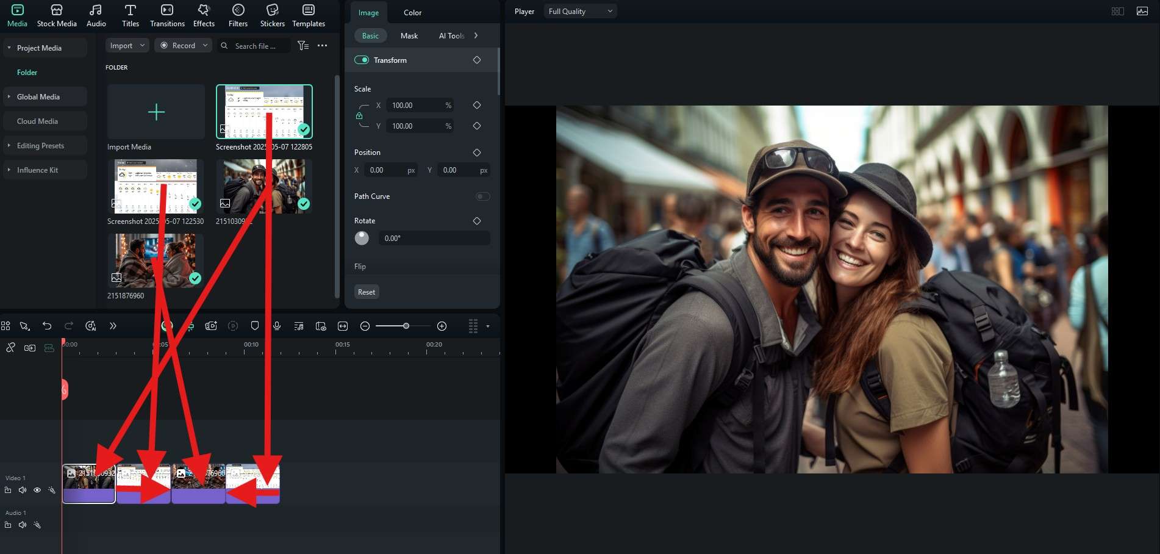Image resolution: width=1160 pixels, height=554 pixels.
Task: Open the Filters library
Action: point(238,16)
